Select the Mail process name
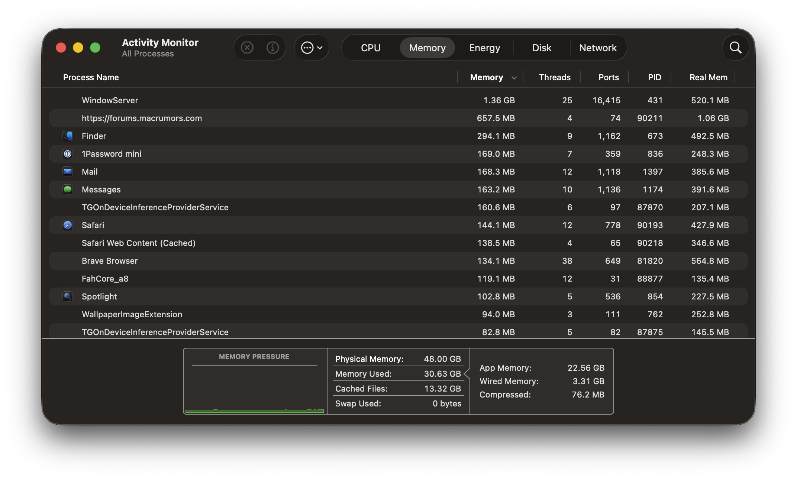Screen dimensions: 797x480 [90, 172]
